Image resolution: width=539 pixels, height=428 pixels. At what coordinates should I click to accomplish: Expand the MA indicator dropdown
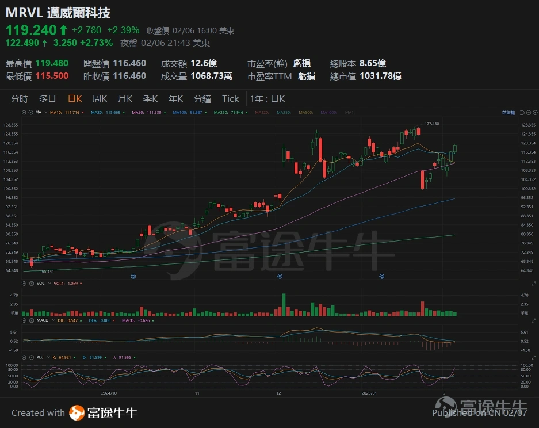pos(45,112)
